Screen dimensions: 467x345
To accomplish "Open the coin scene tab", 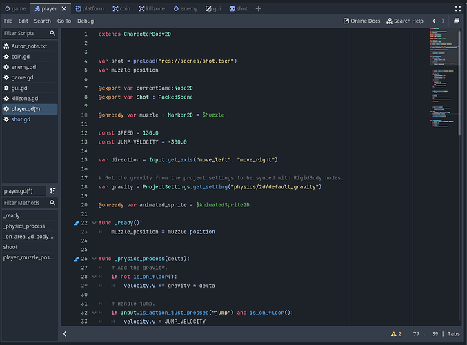I will pyautogui.click(x=121, y=9).
